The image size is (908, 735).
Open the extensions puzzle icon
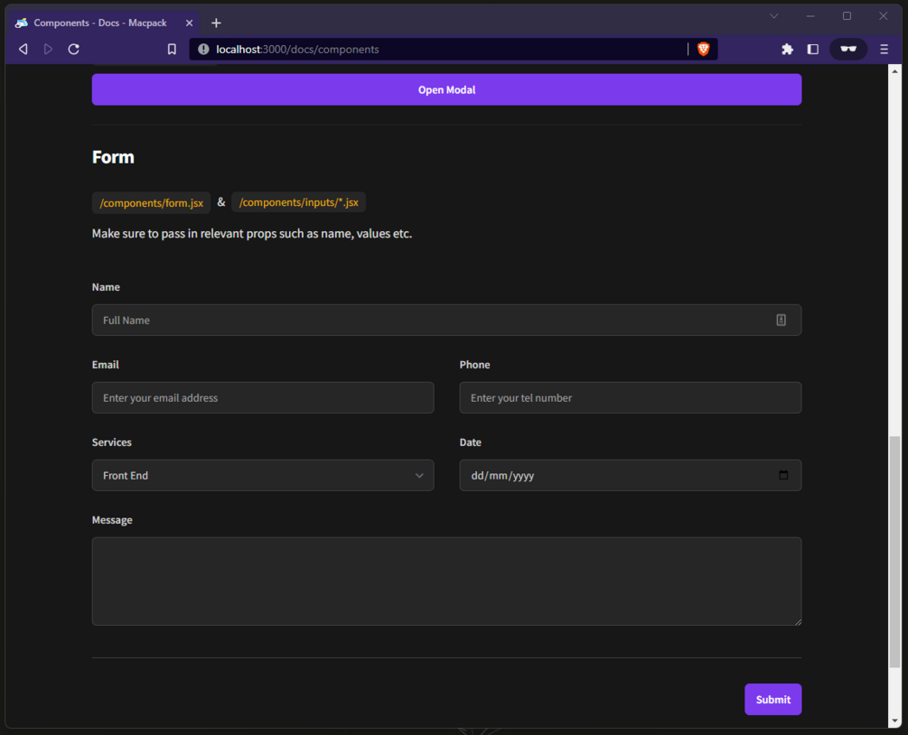click(787, 49)
